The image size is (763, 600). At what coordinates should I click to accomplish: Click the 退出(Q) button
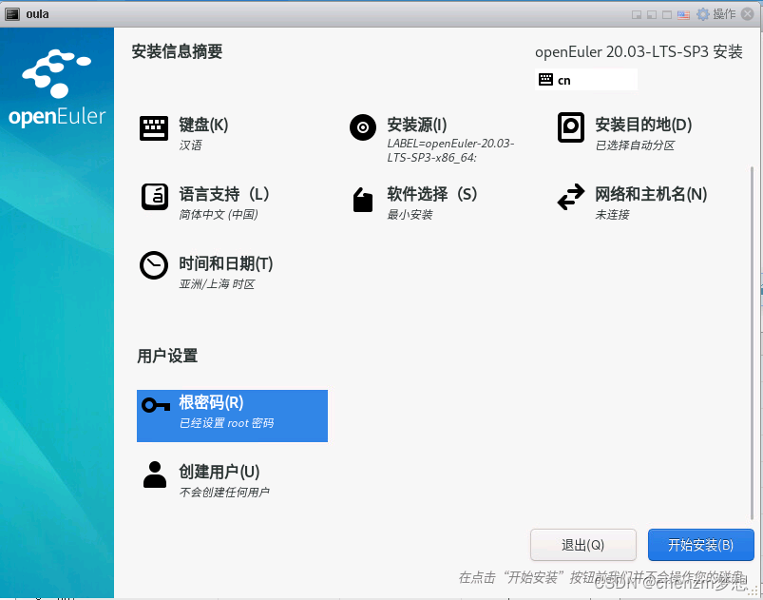(x=583, y=545)
